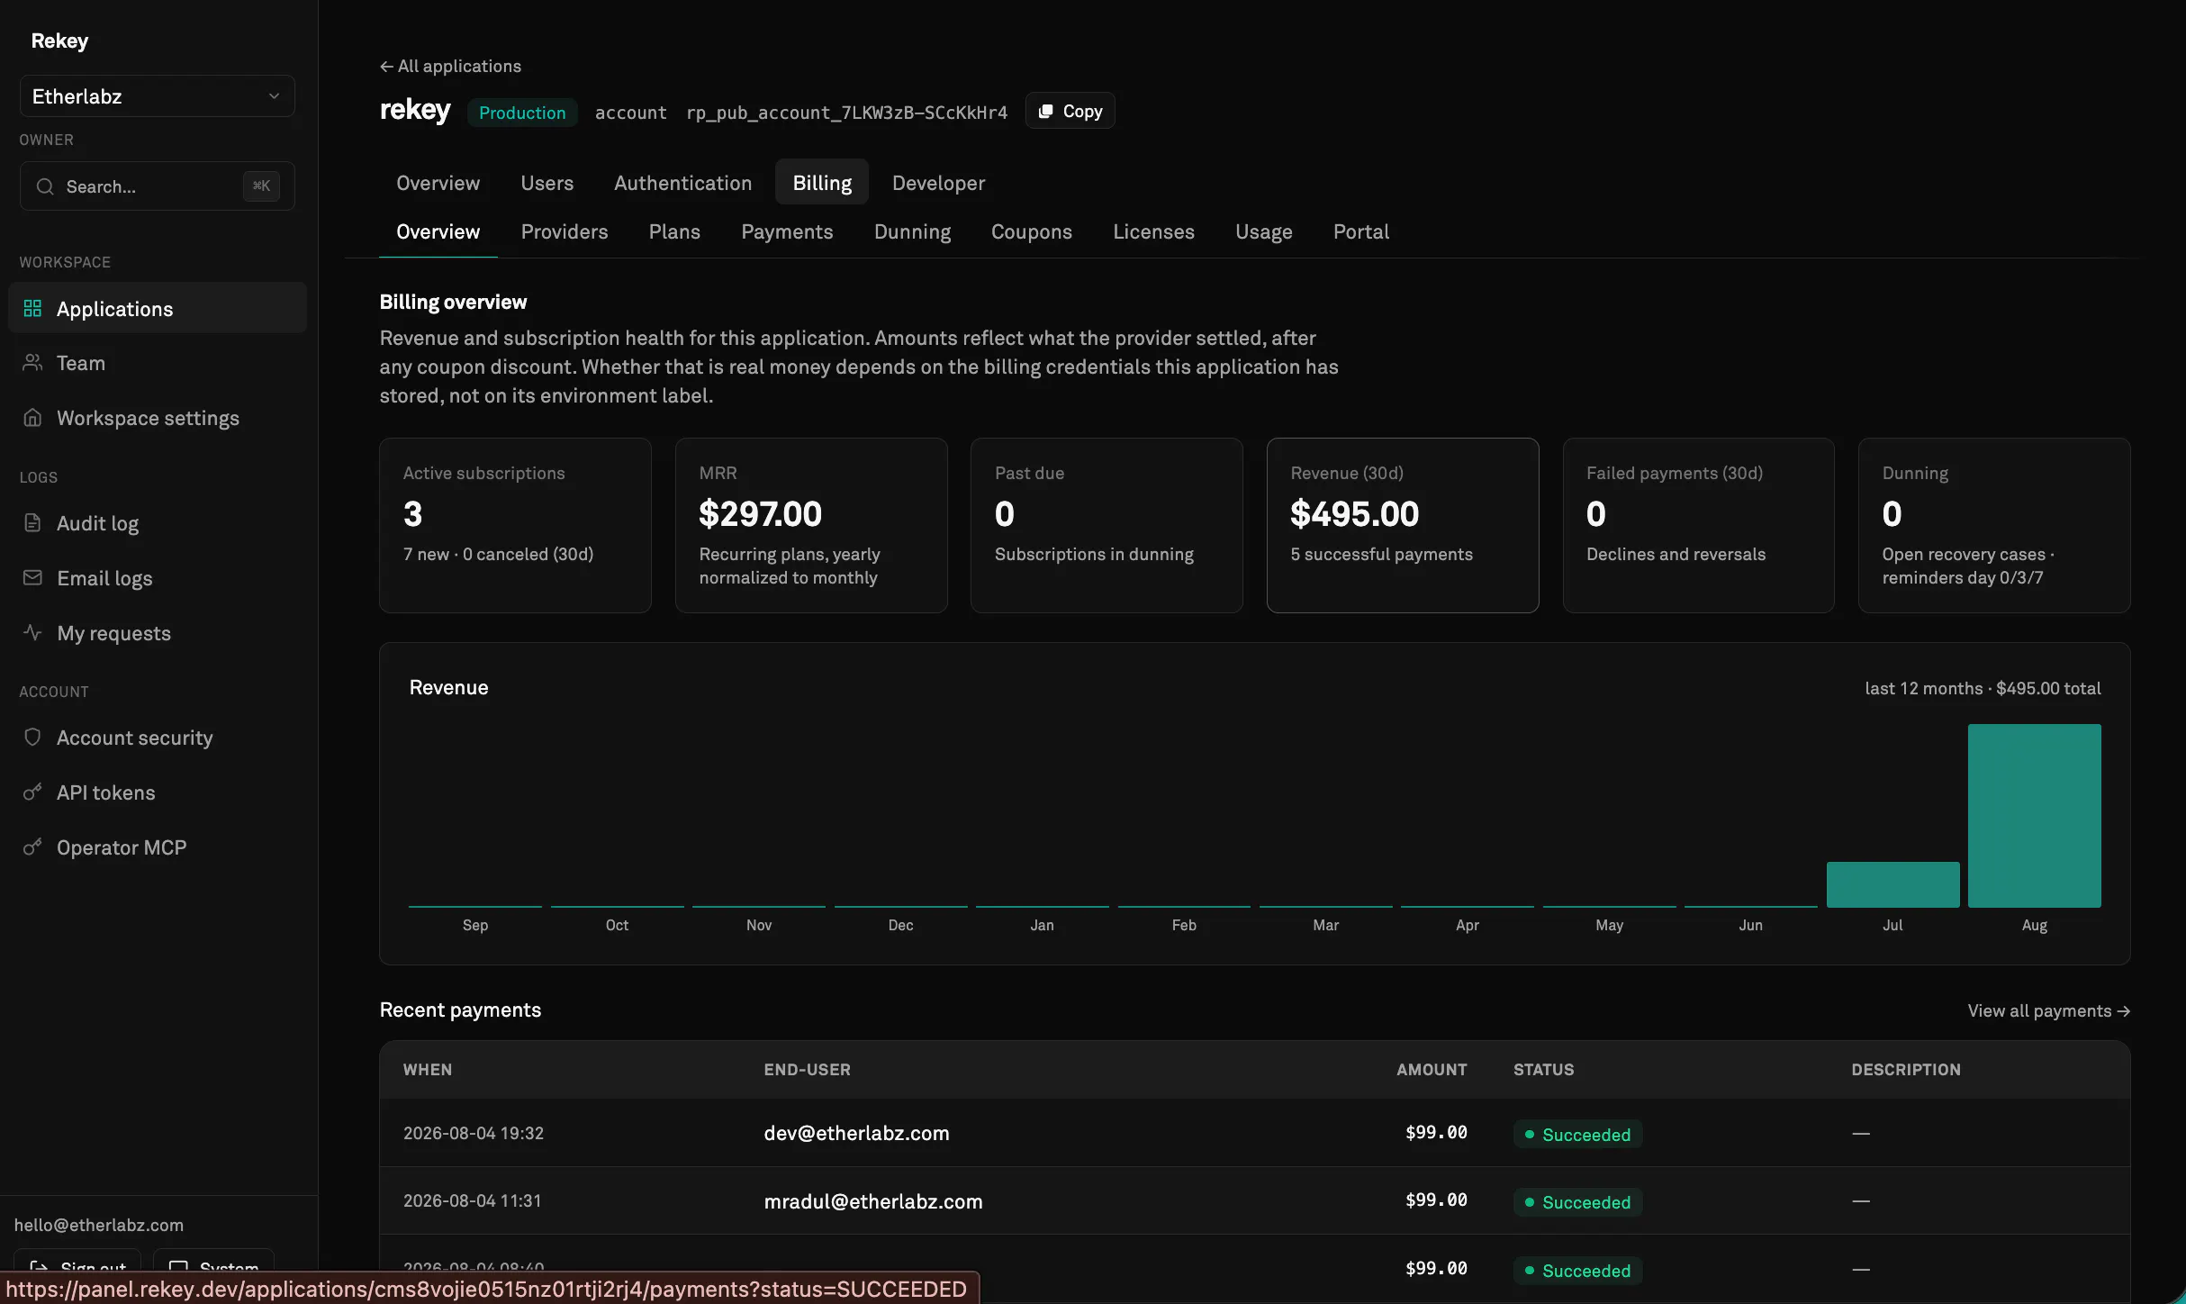
Task: Click the Applications grid icon in sidebar
Action: (32, 308)
